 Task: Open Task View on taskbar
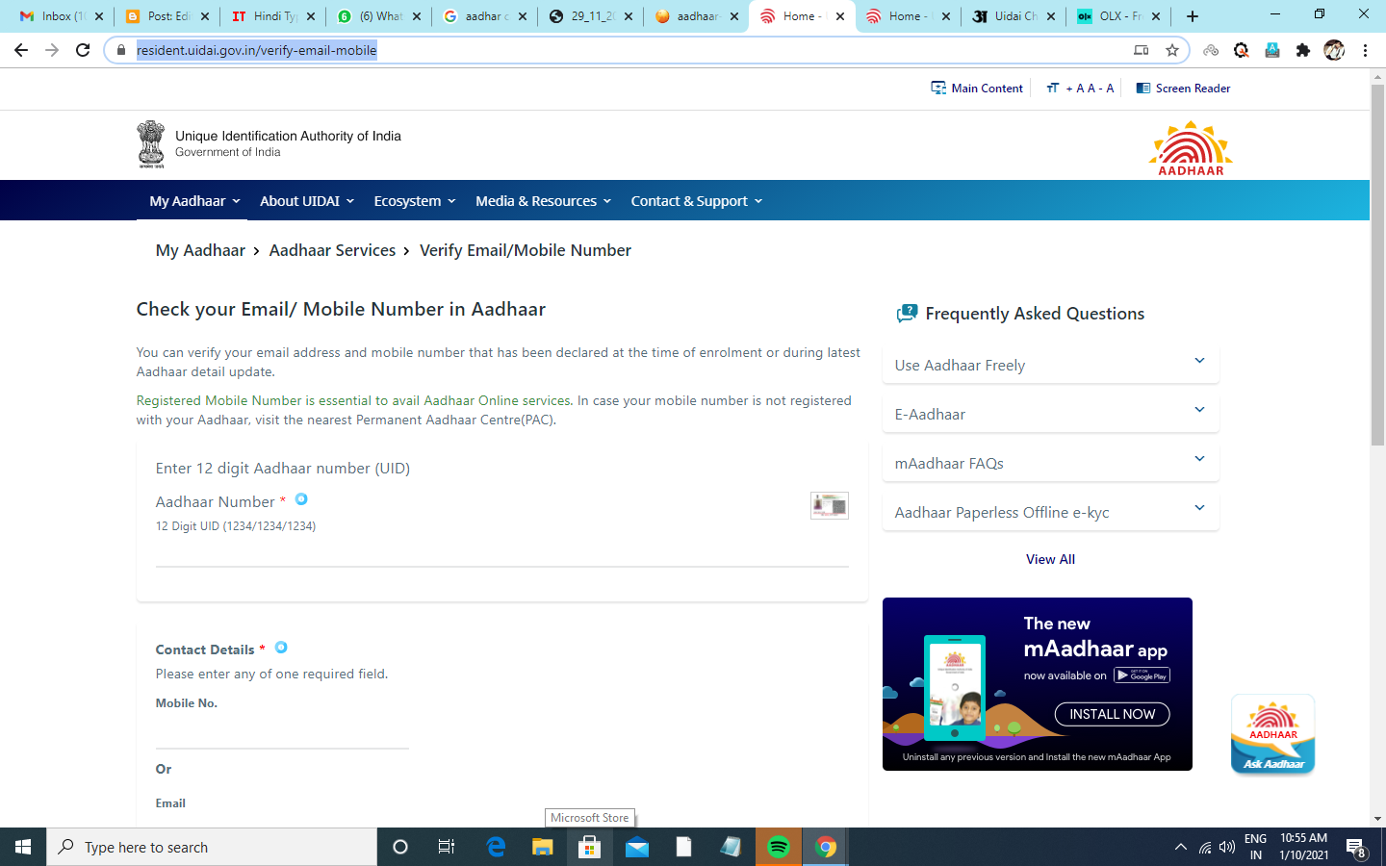tap(447, 847)
